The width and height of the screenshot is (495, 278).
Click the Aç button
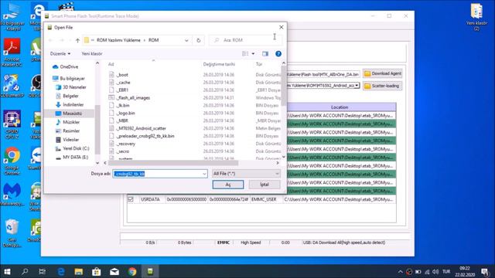click(x=228, y=185)
